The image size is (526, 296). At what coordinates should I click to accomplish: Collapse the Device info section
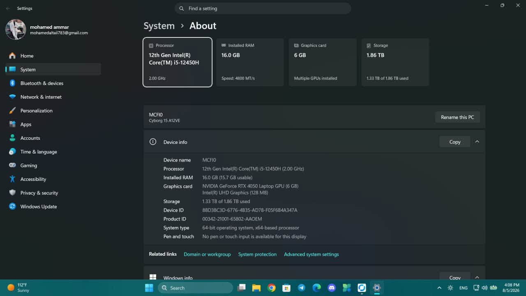click(x=477, y=142)
